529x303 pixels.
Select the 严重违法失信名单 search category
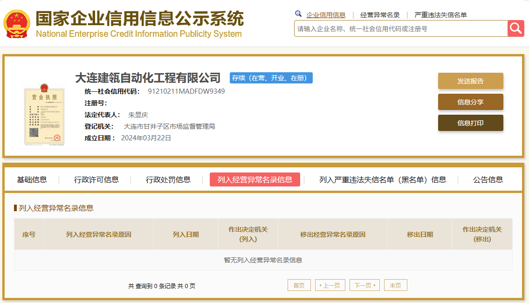(x=440, y=15)
